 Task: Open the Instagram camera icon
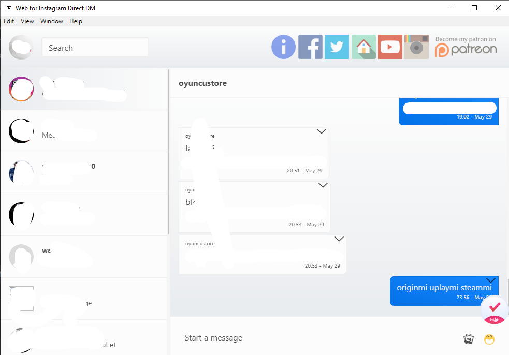(416, 47)
